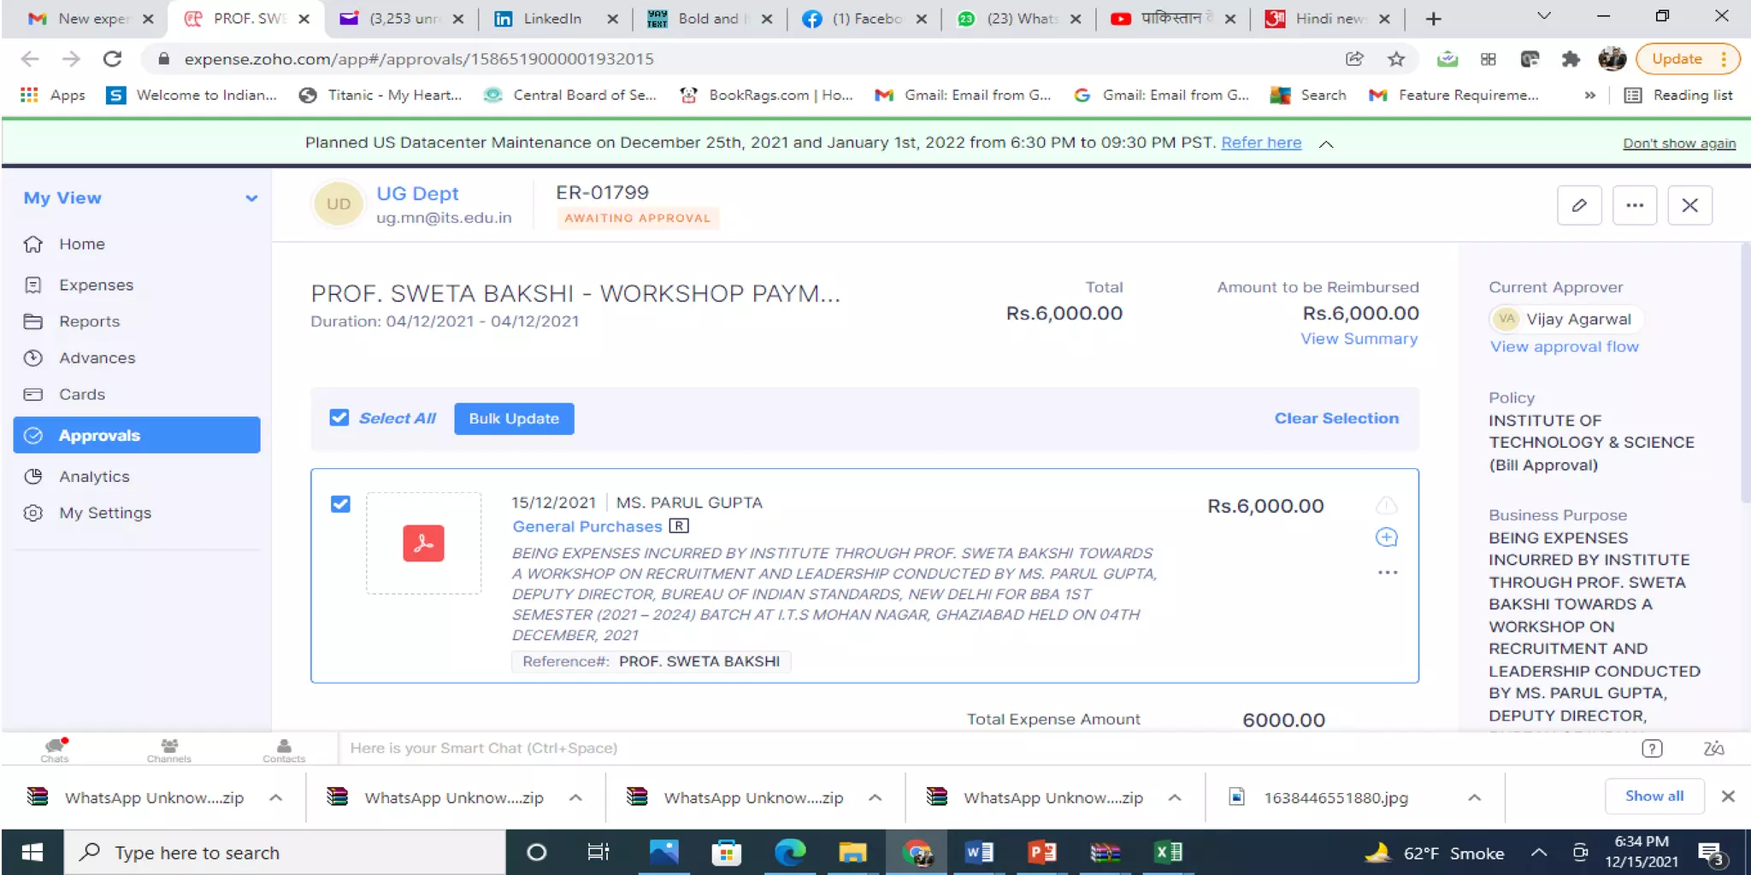Click the help question mark icon
The image size is (1751, 875).
tap(1652, 749)
